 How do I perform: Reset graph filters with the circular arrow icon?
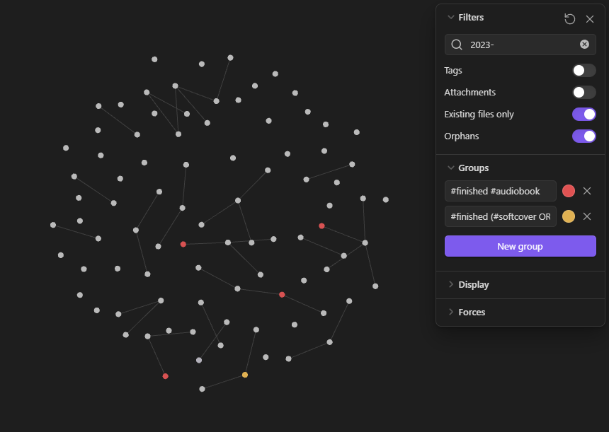point(569,18)
